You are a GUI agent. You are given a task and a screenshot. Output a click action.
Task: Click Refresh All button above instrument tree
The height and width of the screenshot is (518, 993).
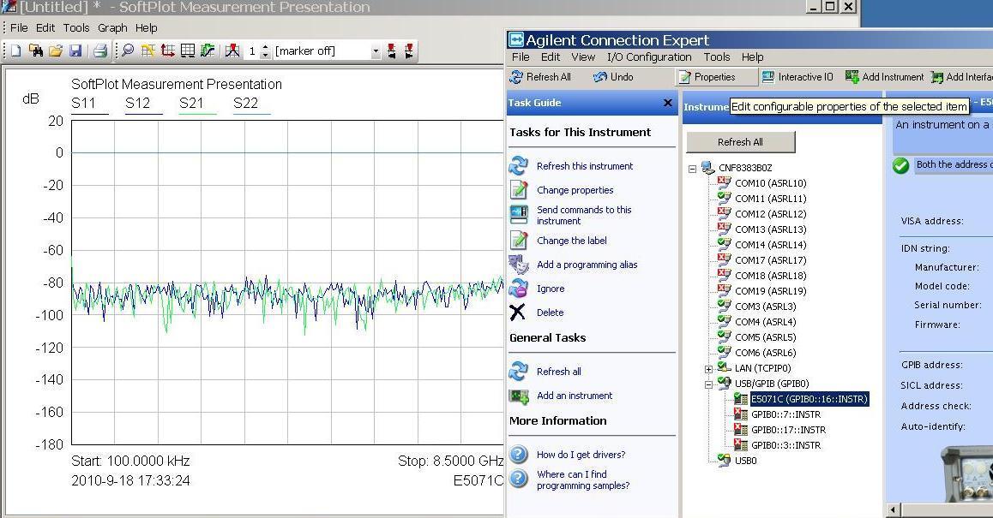coord(740,142)
